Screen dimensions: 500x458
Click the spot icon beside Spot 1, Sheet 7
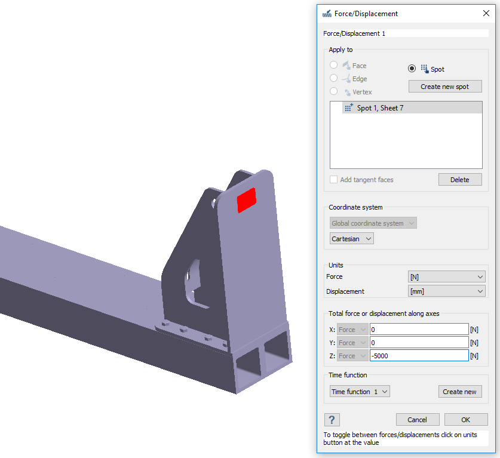[348, 108]
